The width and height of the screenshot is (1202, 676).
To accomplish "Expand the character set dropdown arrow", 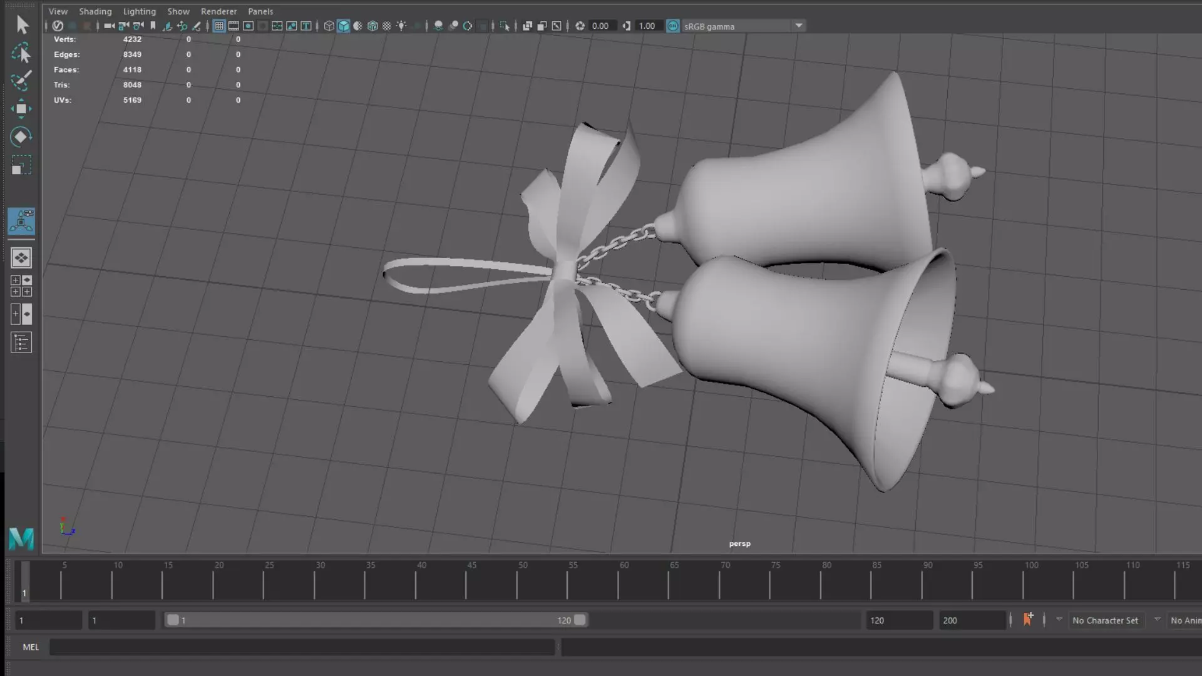I will (x=1059, y=620).
